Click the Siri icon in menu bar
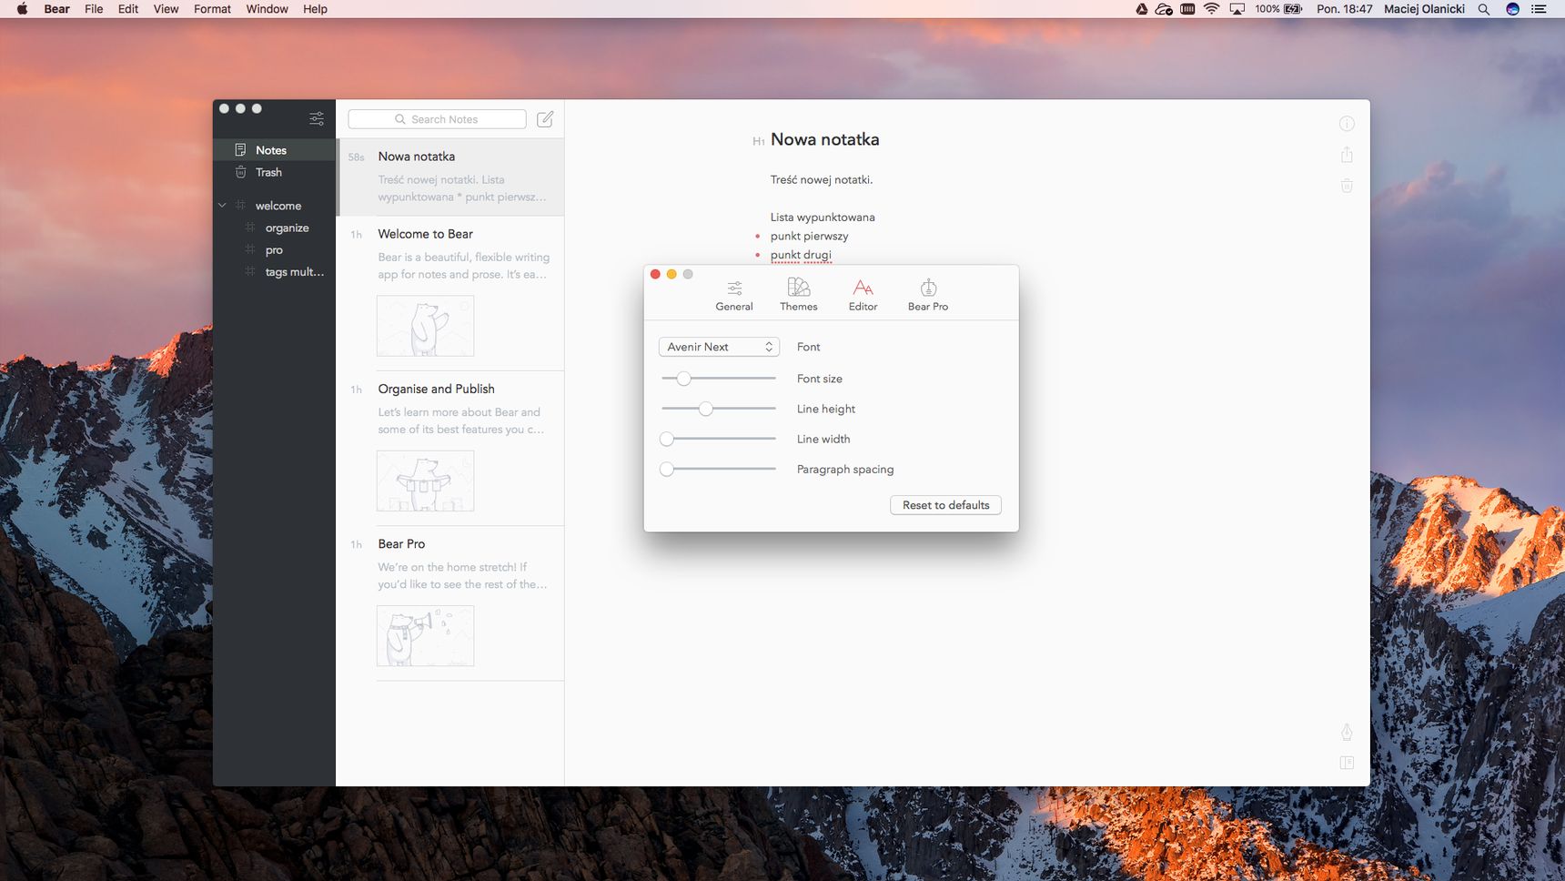Image resolution: width=1565 pixels, height=881 pixels. click(1512, 9)
